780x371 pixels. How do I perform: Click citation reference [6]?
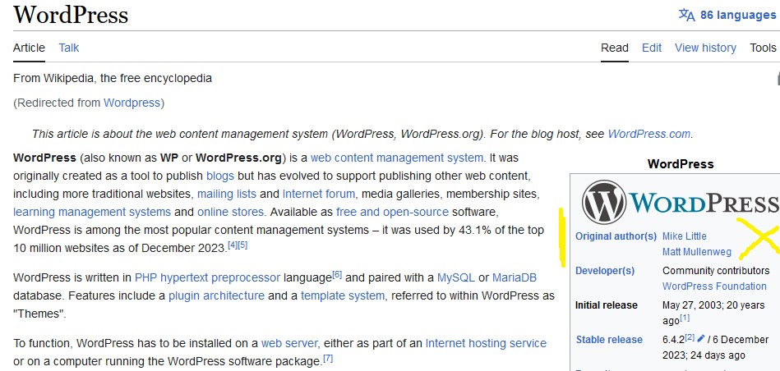(337, 274)
